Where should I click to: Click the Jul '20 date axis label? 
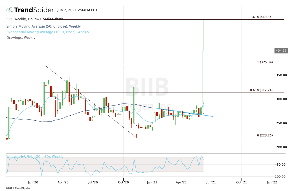coord(93,182)
